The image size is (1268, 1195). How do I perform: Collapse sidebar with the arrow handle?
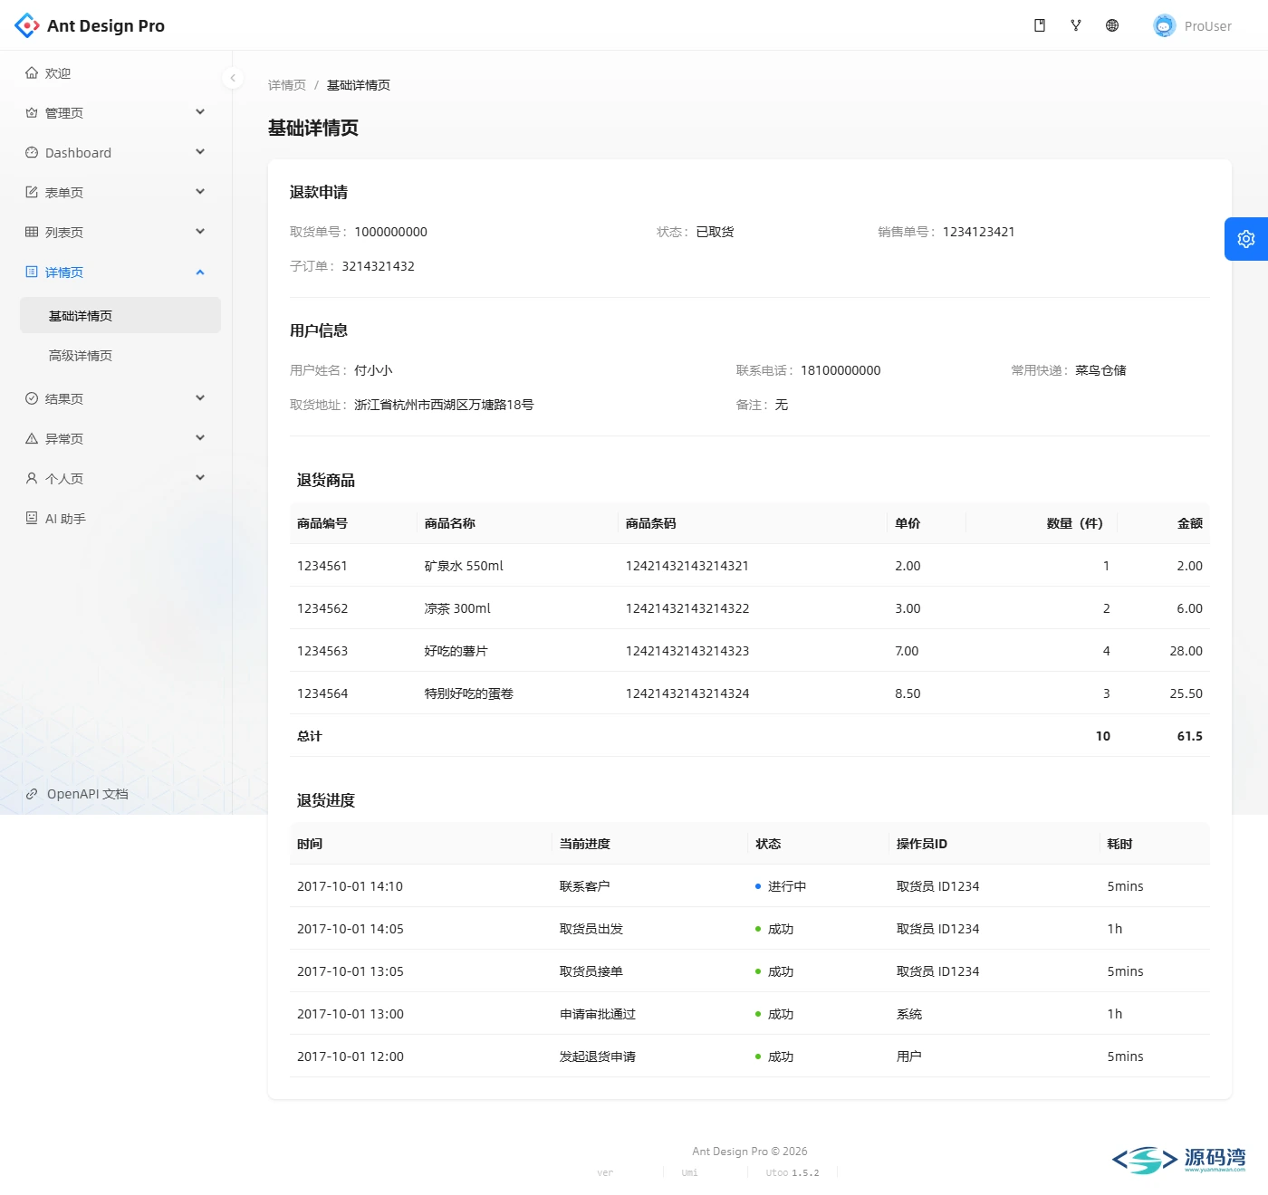[x=233, y=78]
